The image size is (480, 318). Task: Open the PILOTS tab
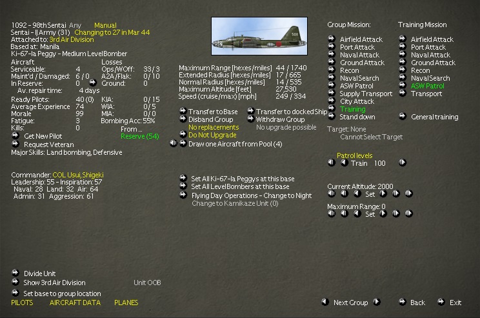[x=22, y=303]
